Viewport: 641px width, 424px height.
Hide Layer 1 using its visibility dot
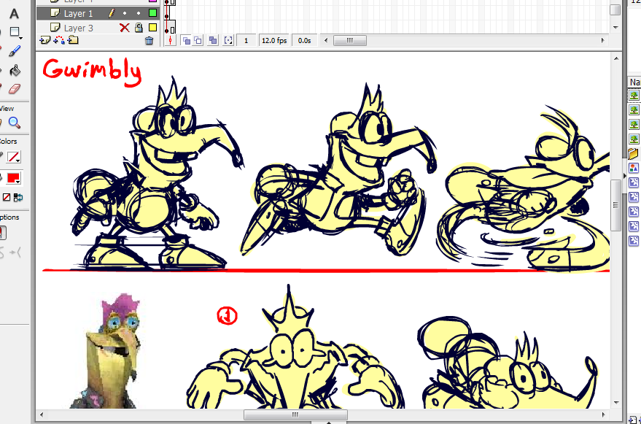click(125, 13)
